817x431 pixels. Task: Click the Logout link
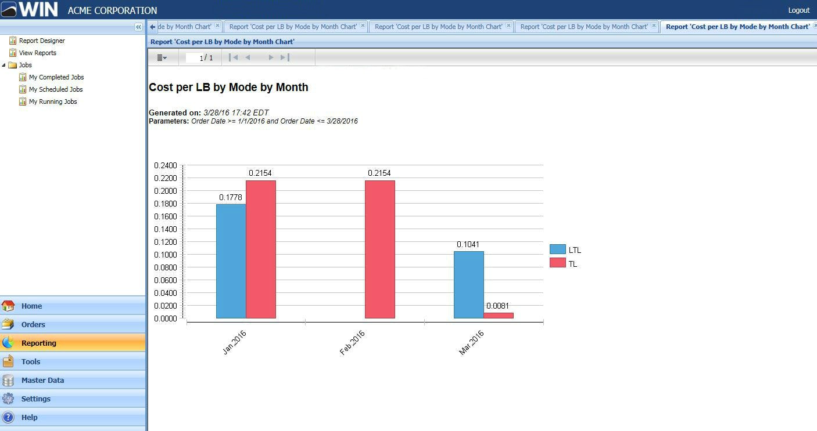click(798, 10)
